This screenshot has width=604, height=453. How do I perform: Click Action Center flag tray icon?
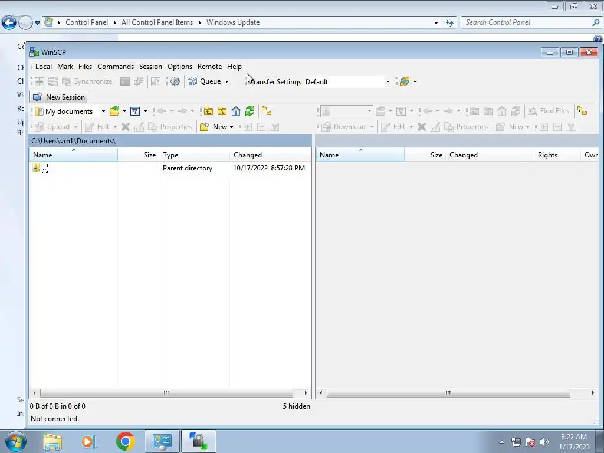[530, 442]
